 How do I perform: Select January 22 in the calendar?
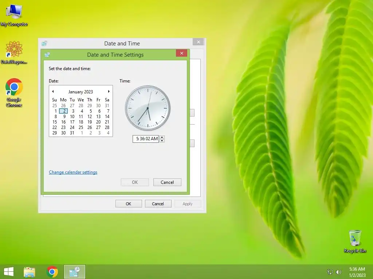[55, 128]
